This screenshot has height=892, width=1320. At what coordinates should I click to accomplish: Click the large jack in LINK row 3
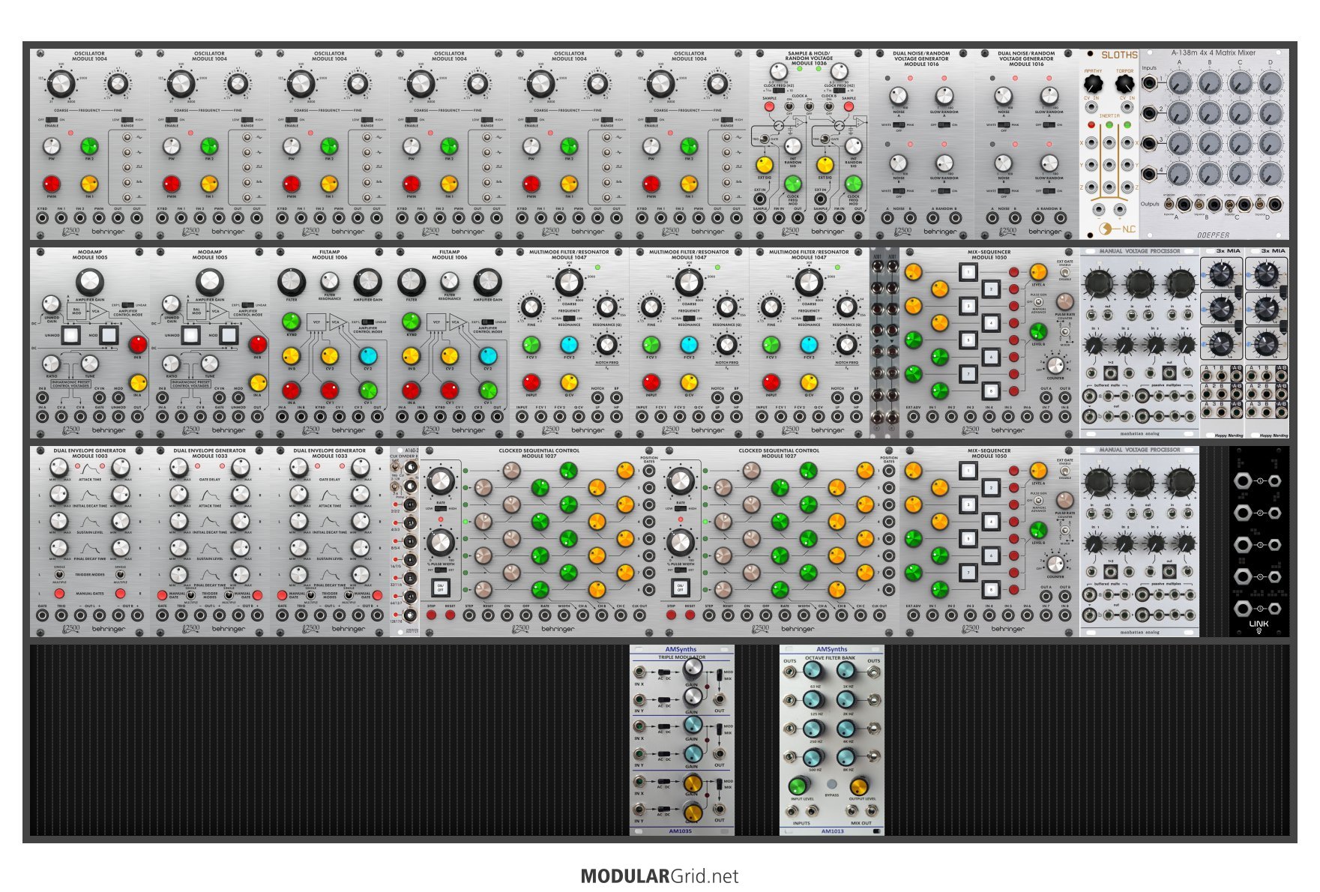pos(1242,545)
